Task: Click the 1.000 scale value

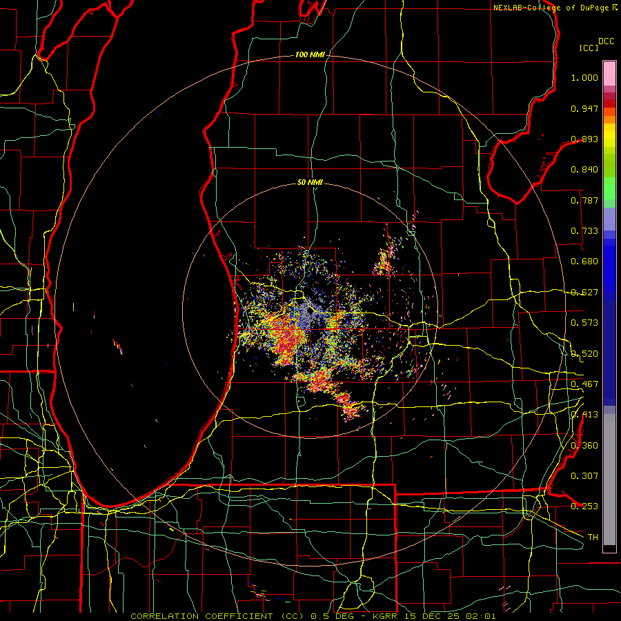Action: [584, 77]
